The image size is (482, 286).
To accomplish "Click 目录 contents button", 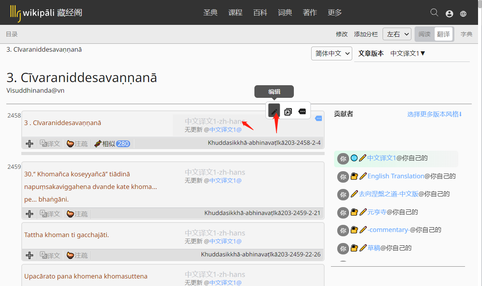I will (x=12, y=34).
